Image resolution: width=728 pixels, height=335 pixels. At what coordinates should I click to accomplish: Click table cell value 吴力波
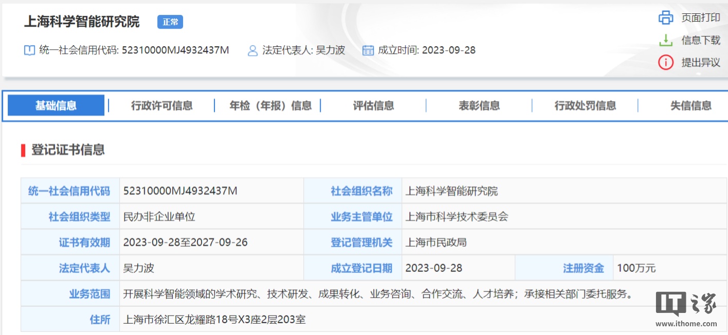[x=139, y=268]
